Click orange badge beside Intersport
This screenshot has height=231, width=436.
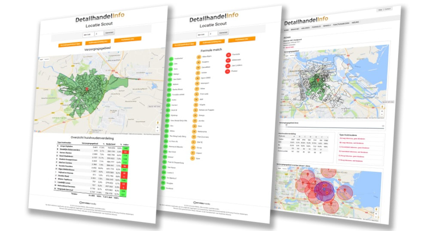click(197, 84)
